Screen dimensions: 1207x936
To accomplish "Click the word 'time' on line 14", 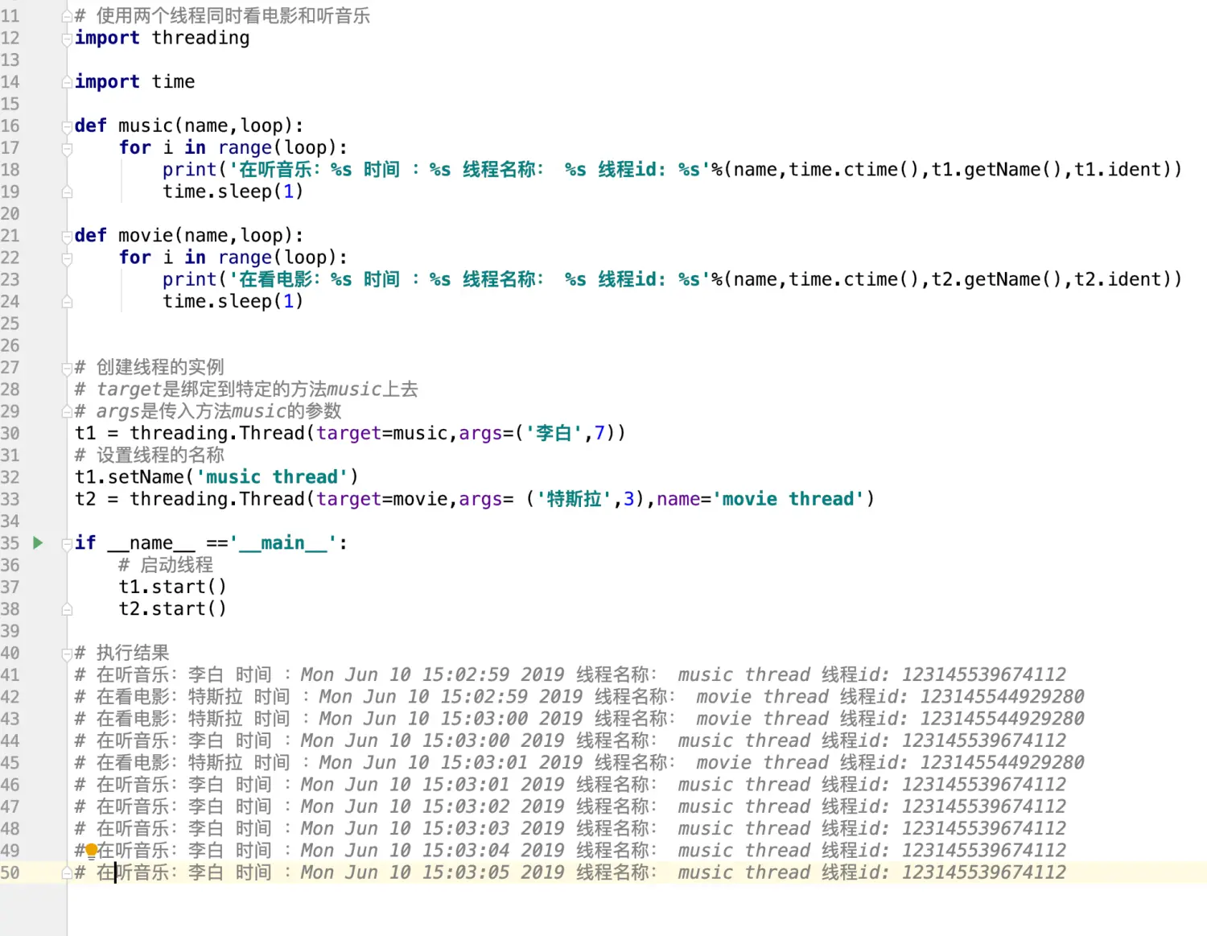I will point(173,82).
